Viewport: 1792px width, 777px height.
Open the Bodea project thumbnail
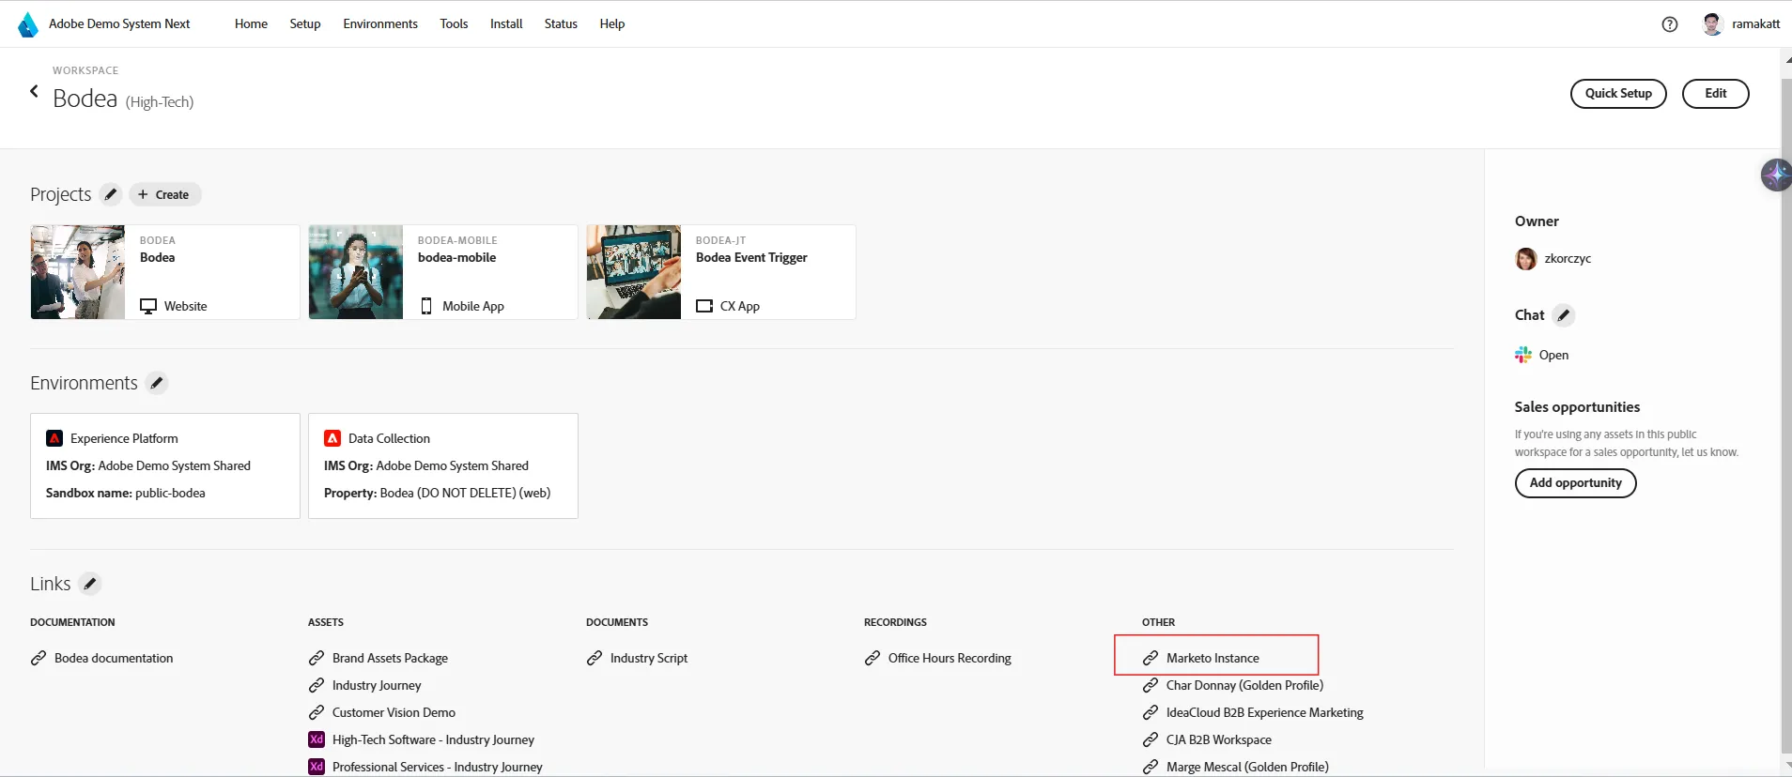[x=78, y=272]
